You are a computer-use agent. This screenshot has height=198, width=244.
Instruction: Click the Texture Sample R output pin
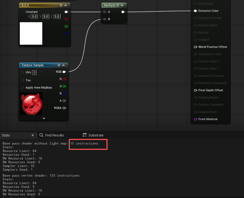coord(64,79)
